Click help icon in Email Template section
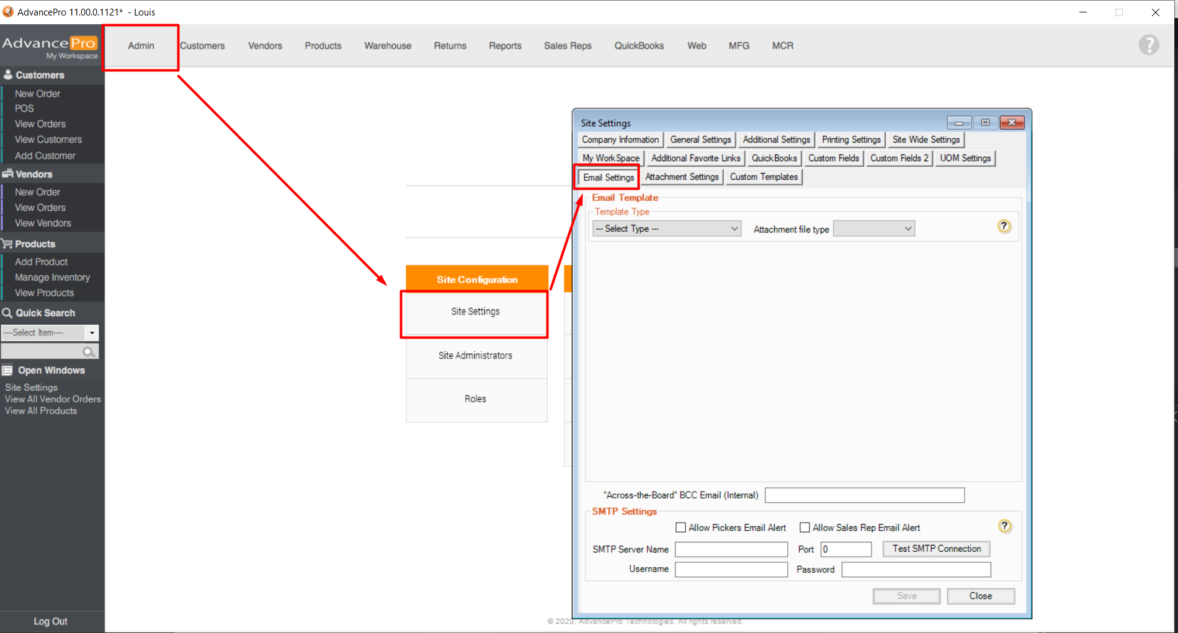1178x633 pixels. [x=1004, y=226]
